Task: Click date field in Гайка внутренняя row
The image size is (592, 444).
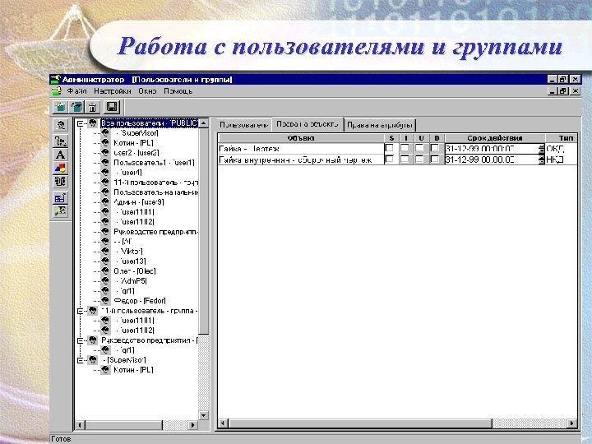Action: (x=492, y=160)
